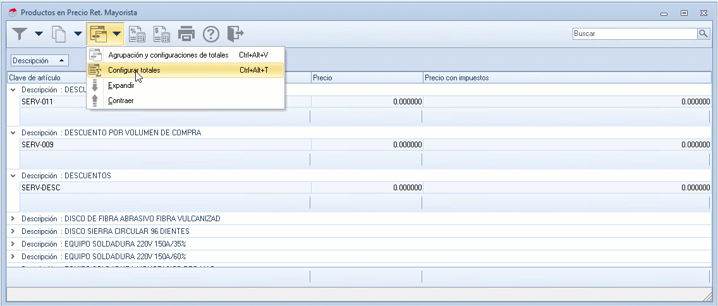
Task: Click the grouping views toolbar icon
Action: click(98, 34)
